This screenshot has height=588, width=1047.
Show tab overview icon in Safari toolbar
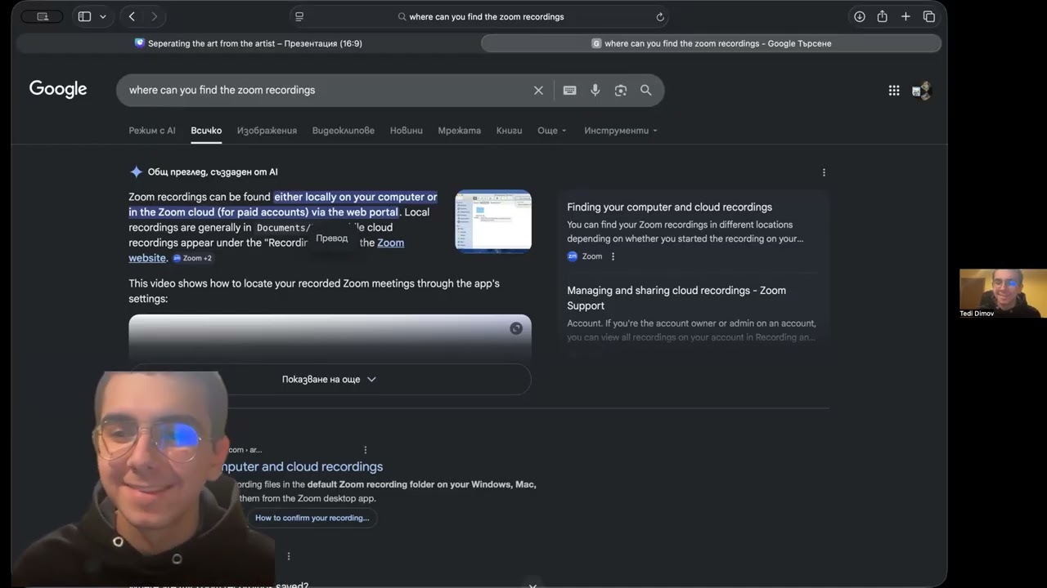pyautogui.click(x=929, y=16)
